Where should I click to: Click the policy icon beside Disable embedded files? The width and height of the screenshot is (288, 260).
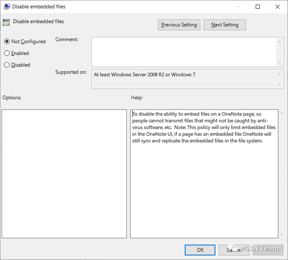(x=6, y=22)
